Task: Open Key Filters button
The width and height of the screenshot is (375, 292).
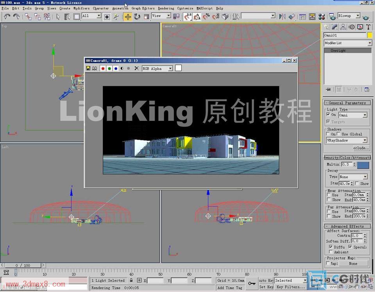Action: coord(291,287)
